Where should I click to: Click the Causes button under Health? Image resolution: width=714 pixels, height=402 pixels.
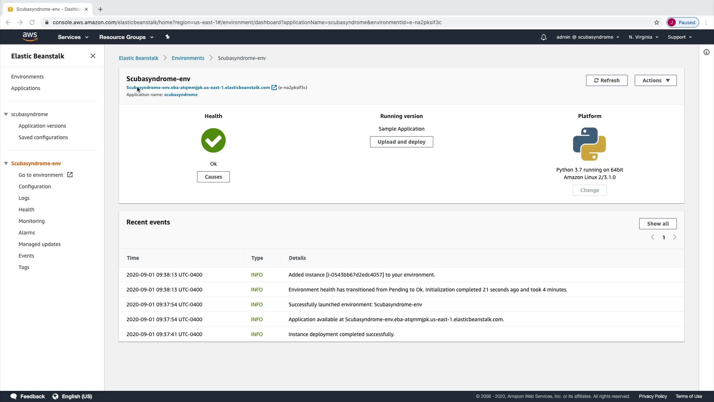click(213, 177)
